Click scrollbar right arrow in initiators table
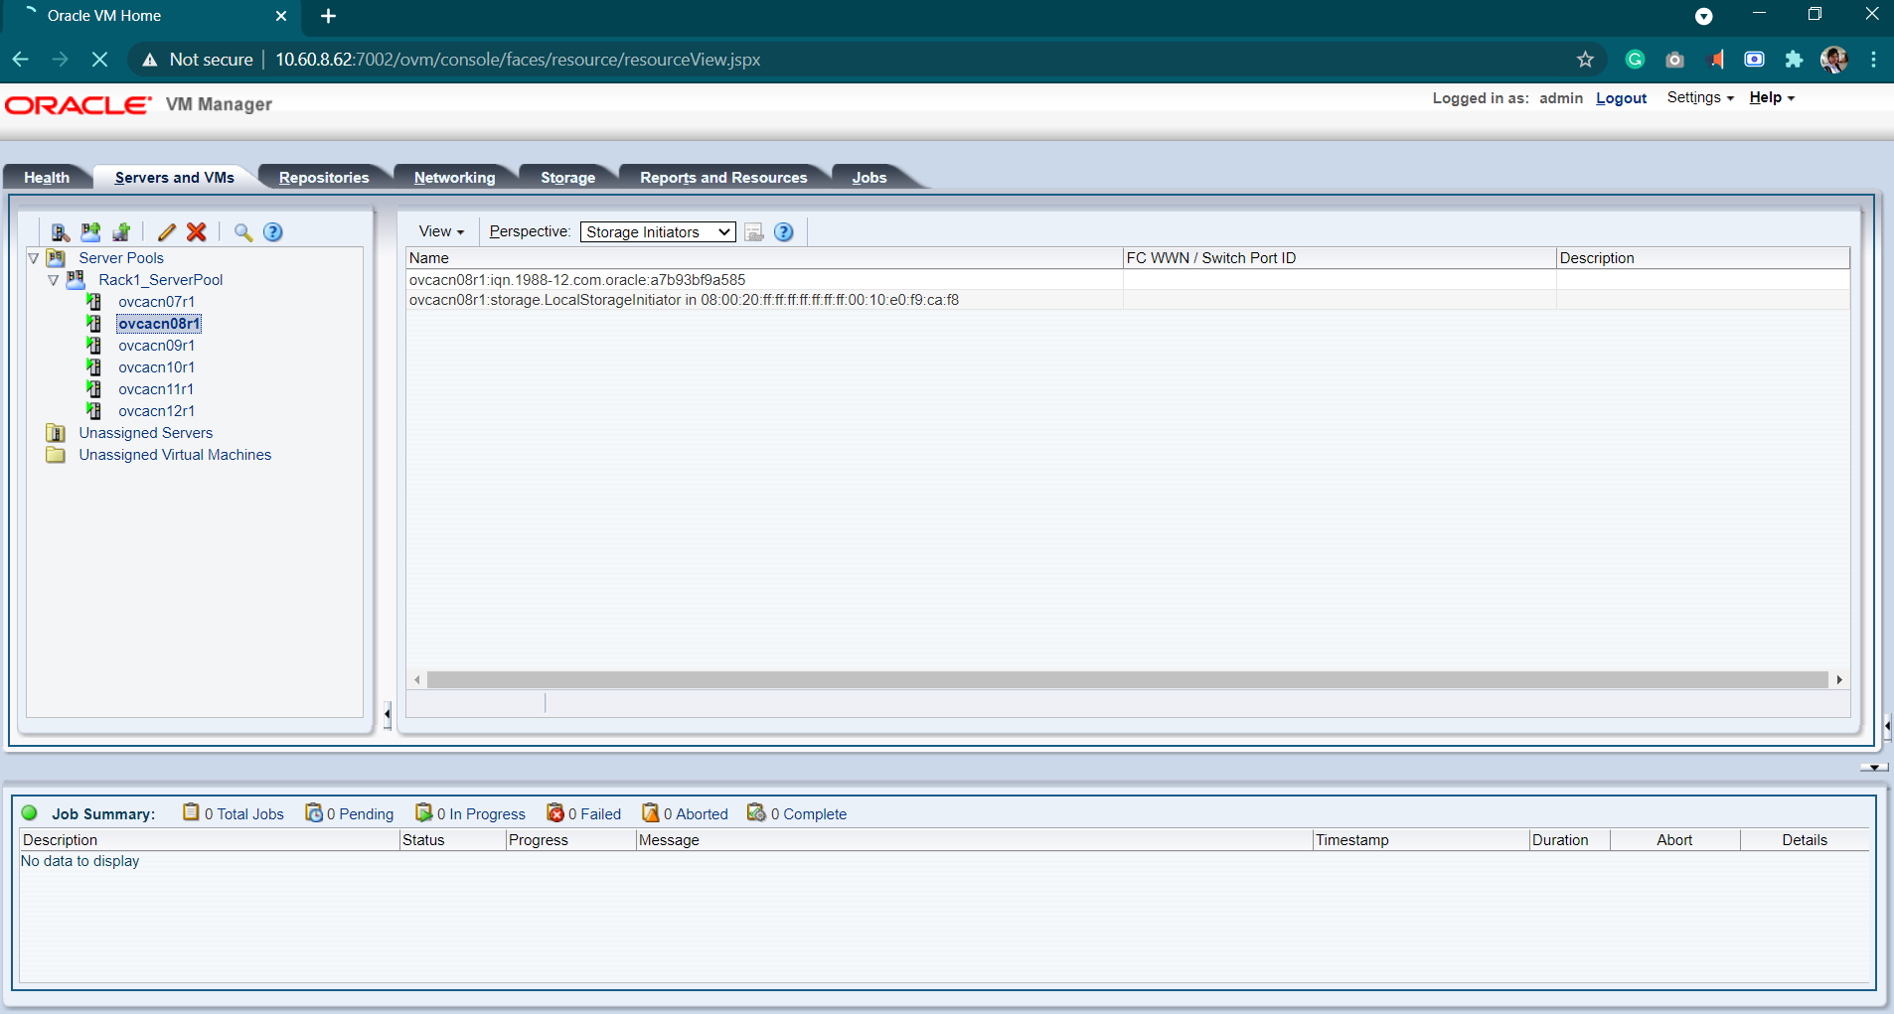 (1839, 680)
